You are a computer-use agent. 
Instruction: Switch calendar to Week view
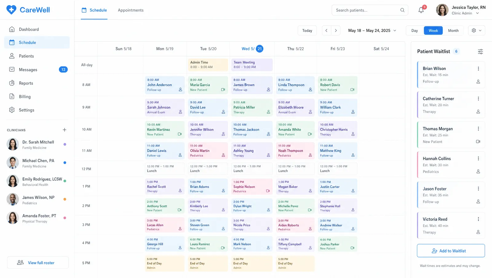(x=433, y=30)
